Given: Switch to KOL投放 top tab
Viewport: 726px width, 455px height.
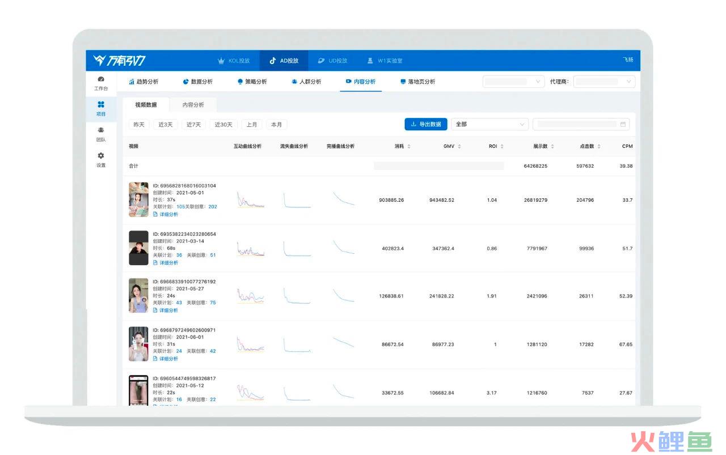Looking at the screenshot, I should (x=234, y=61).
